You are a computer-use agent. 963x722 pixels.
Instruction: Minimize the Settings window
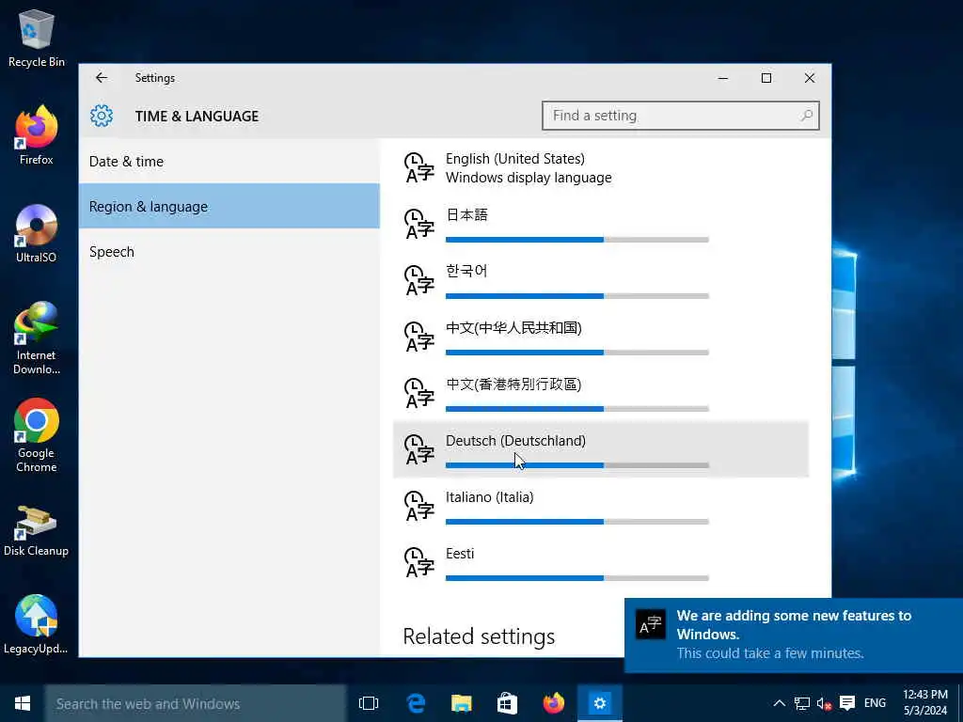pos(723,78)
